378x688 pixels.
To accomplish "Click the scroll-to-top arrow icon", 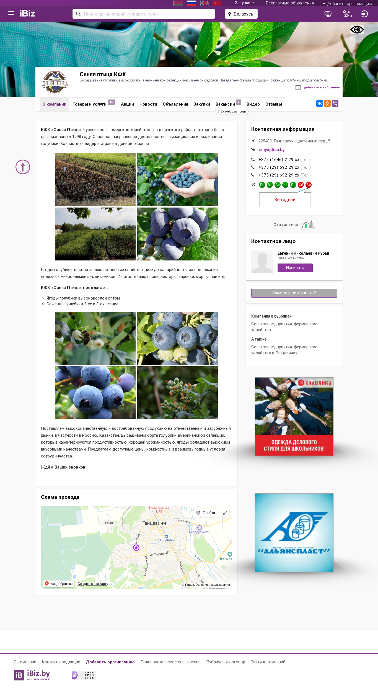I will [x=23, y=167].
